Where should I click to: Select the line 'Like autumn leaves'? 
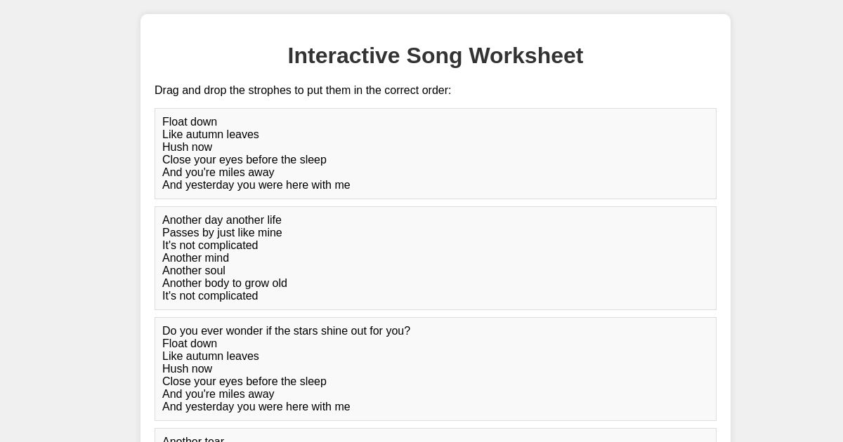210,134
